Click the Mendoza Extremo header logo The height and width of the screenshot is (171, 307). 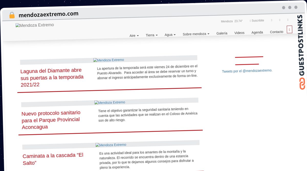[35, 25]
